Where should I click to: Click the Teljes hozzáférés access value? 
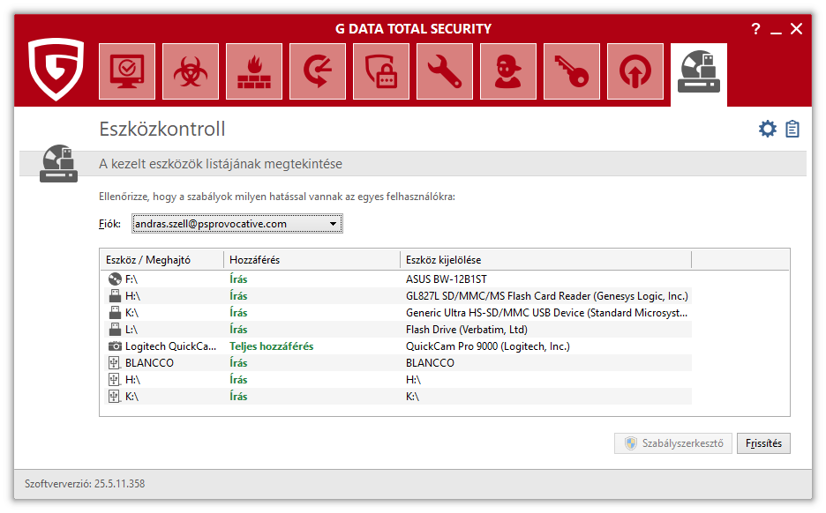tap(271, 346)
